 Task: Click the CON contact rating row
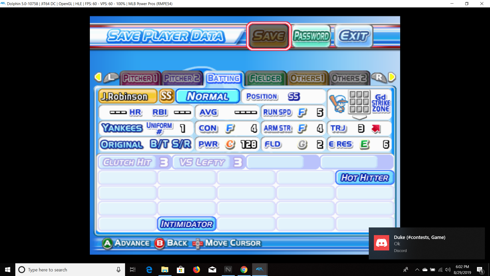pyautogui.click(x=227, y=128)
